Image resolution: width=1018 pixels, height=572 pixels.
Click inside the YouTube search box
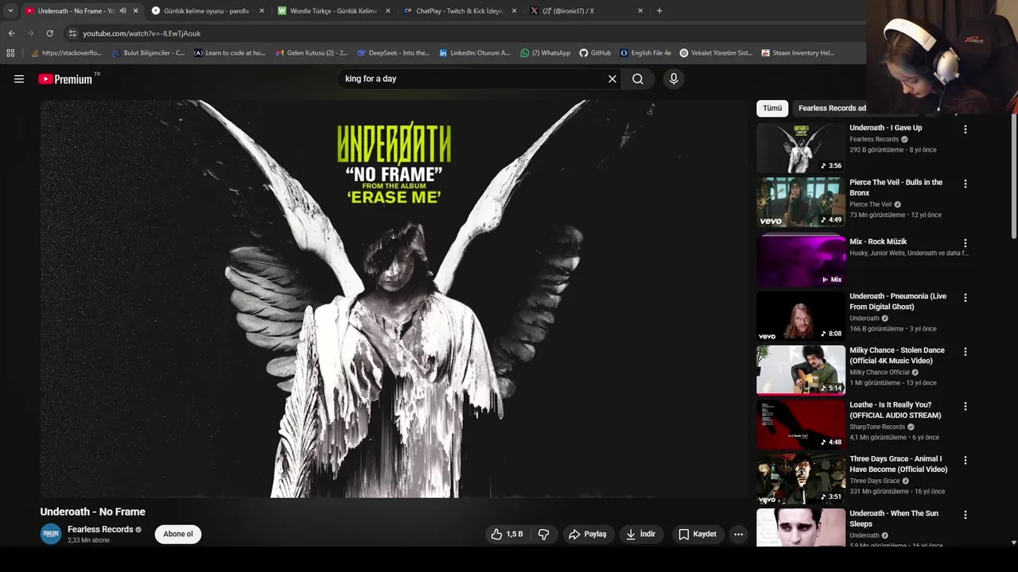coord(473,79)
